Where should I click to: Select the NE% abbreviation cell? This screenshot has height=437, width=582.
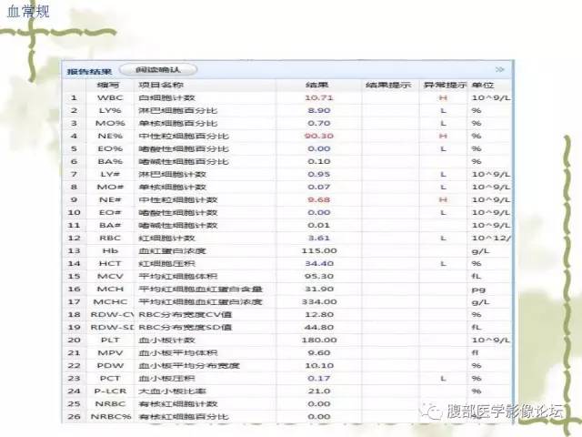(x=110, y=137)
